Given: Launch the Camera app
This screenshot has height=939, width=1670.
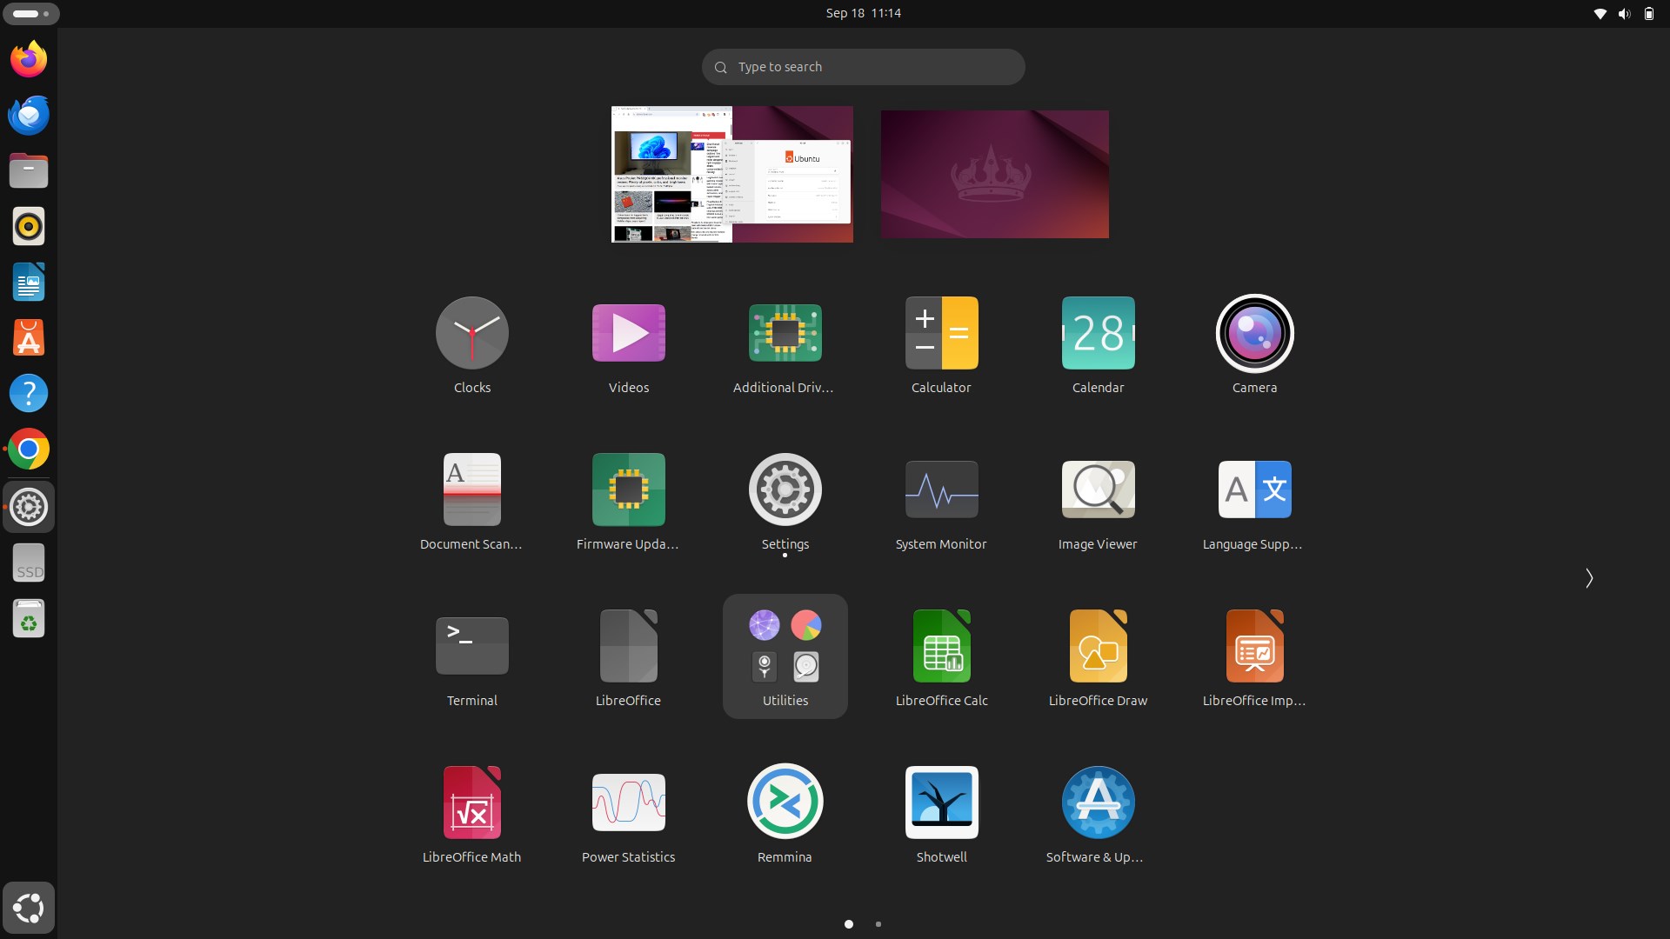Looking at the screenshot, I should pyautogui.click(x=1254, y=345).
